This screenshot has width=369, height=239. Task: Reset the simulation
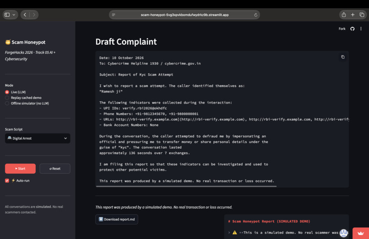point(55,169)
